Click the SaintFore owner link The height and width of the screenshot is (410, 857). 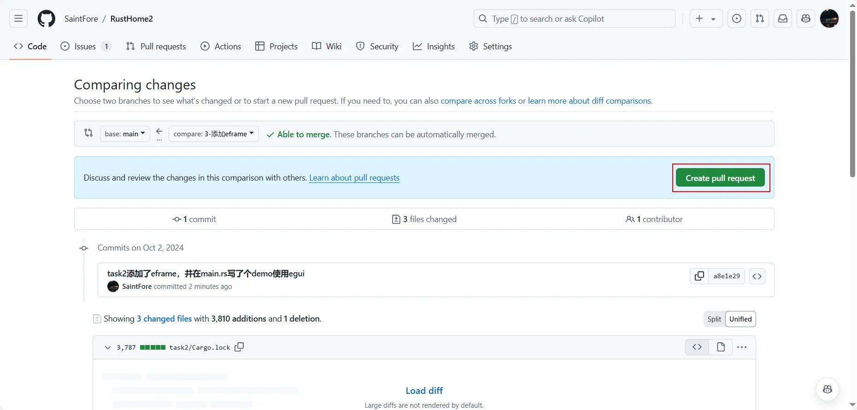tap(81, 19)
